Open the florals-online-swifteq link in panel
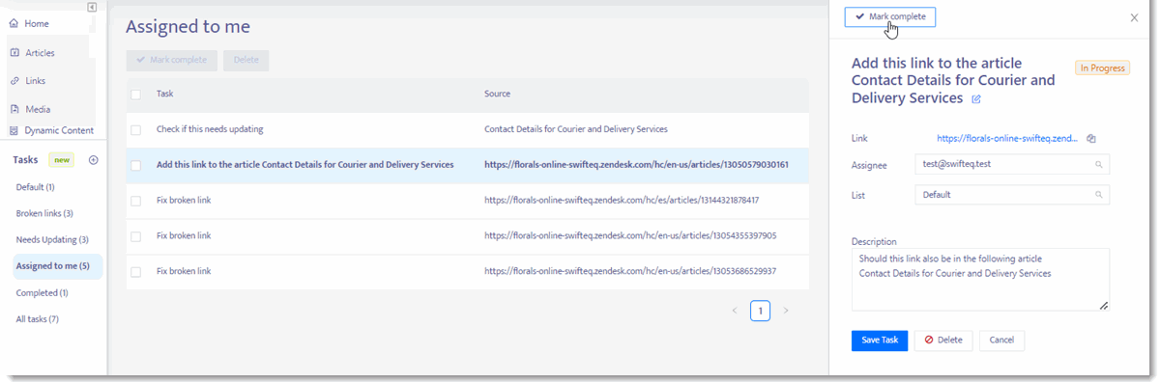The width and height of the screenshot is (1160, 382). point(1007,139)
